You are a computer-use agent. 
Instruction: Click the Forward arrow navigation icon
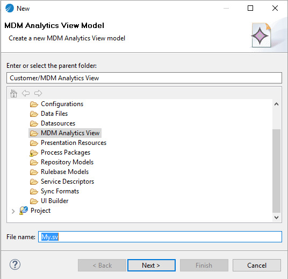pyautogui.click(x=38, y=93)
